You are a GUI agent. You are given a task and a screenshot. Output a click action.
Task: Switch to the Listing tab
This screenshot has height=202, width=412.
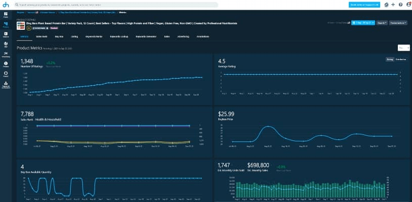(x=74, y=37)
